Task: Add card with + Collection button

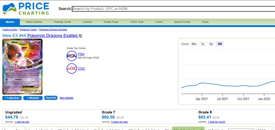Action: coord(12,98)
